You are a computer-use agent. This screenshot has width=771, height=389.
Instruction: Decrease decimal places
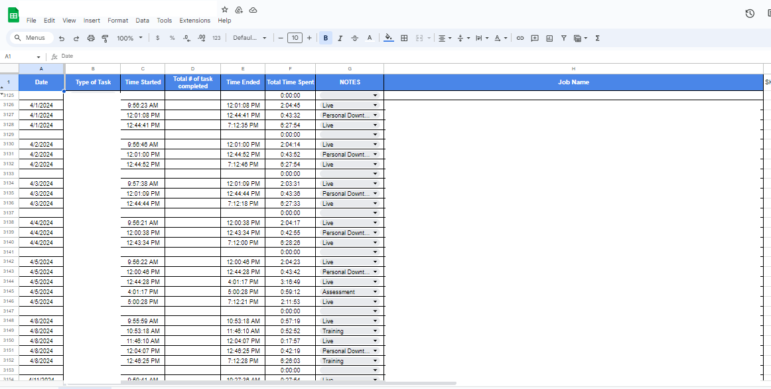(x=187, y=38)
